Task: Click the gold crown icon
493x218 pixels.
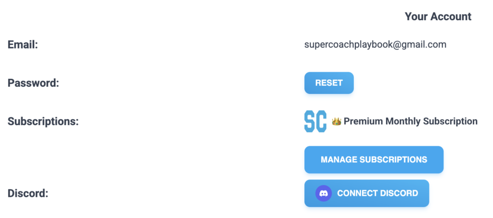Action: click(337, 122)
